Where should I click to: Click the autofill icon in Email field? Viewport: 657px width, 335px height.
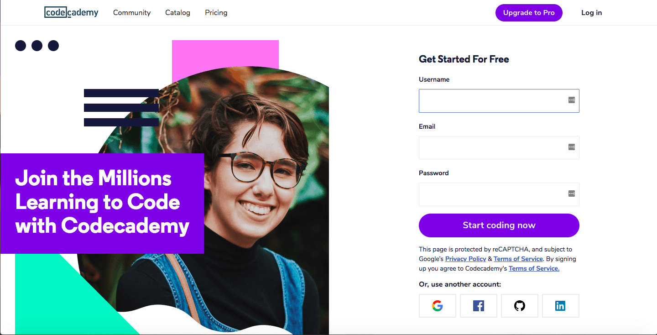click(571, 147)
